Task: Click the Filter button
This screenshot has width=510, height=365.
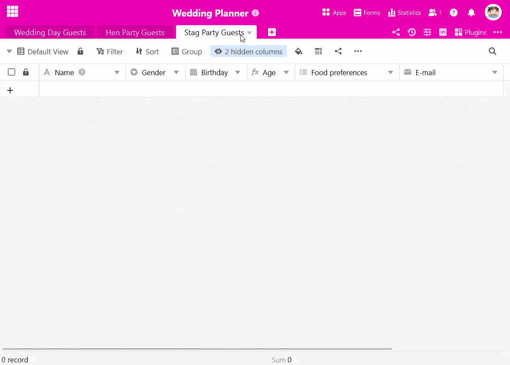Action: pos(109,51)
